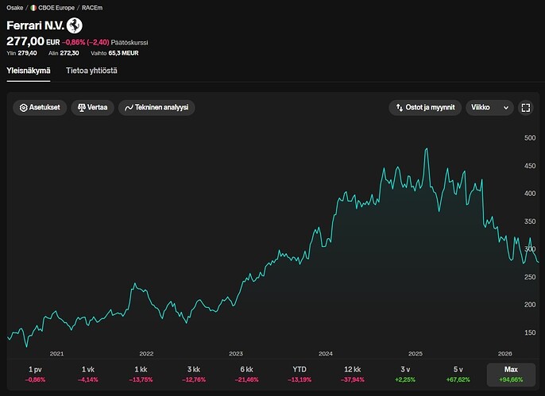
Task: Expand chart to fullscreen
Action: click(x=526, y=108)
